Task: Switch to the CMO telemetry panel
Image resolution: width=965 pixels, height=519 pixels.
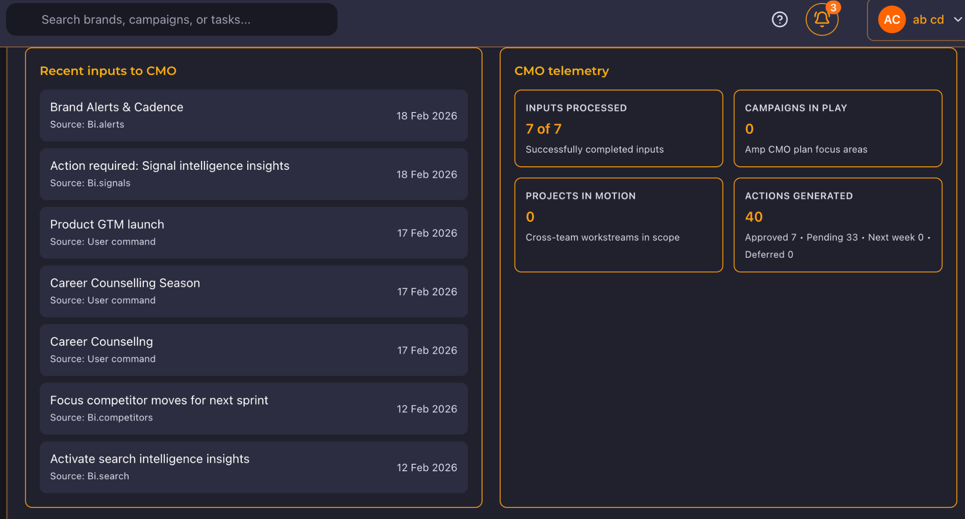Action: [561, 71]
